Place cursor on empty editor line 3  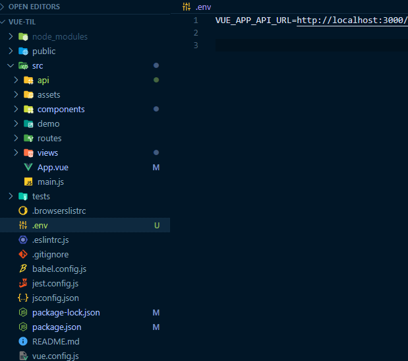point(312,45)
